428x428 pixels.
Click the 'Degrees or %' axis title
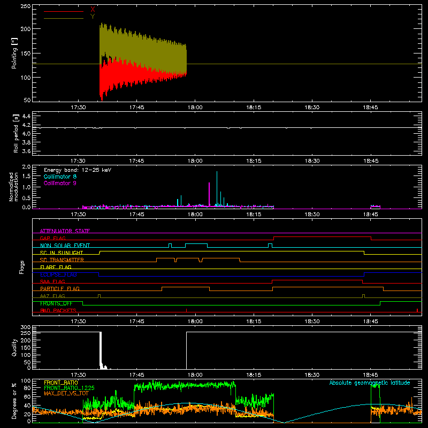pos(14,401)
